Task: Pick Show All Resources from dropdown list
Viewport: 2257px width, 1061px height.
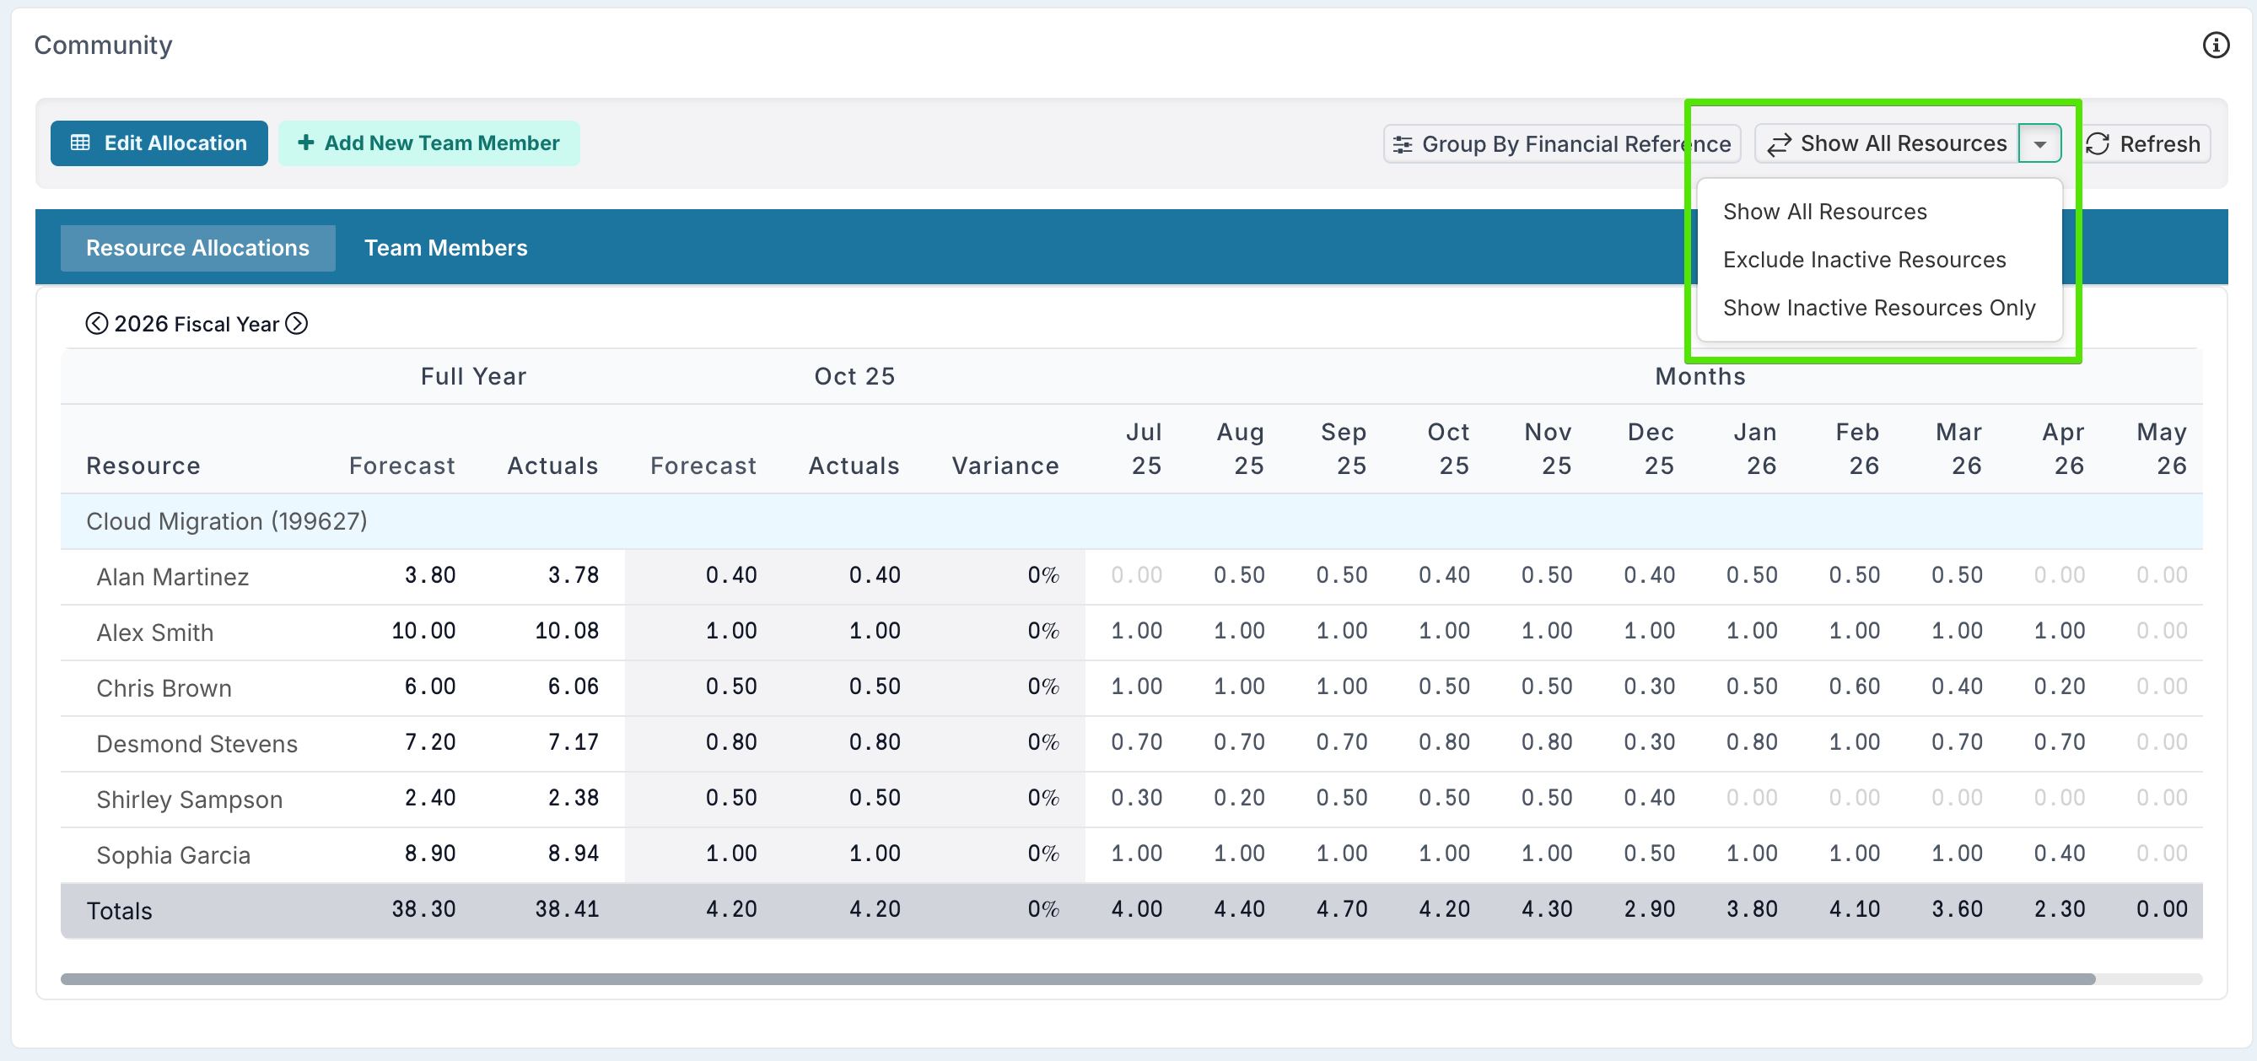Action: [1824, 212]
